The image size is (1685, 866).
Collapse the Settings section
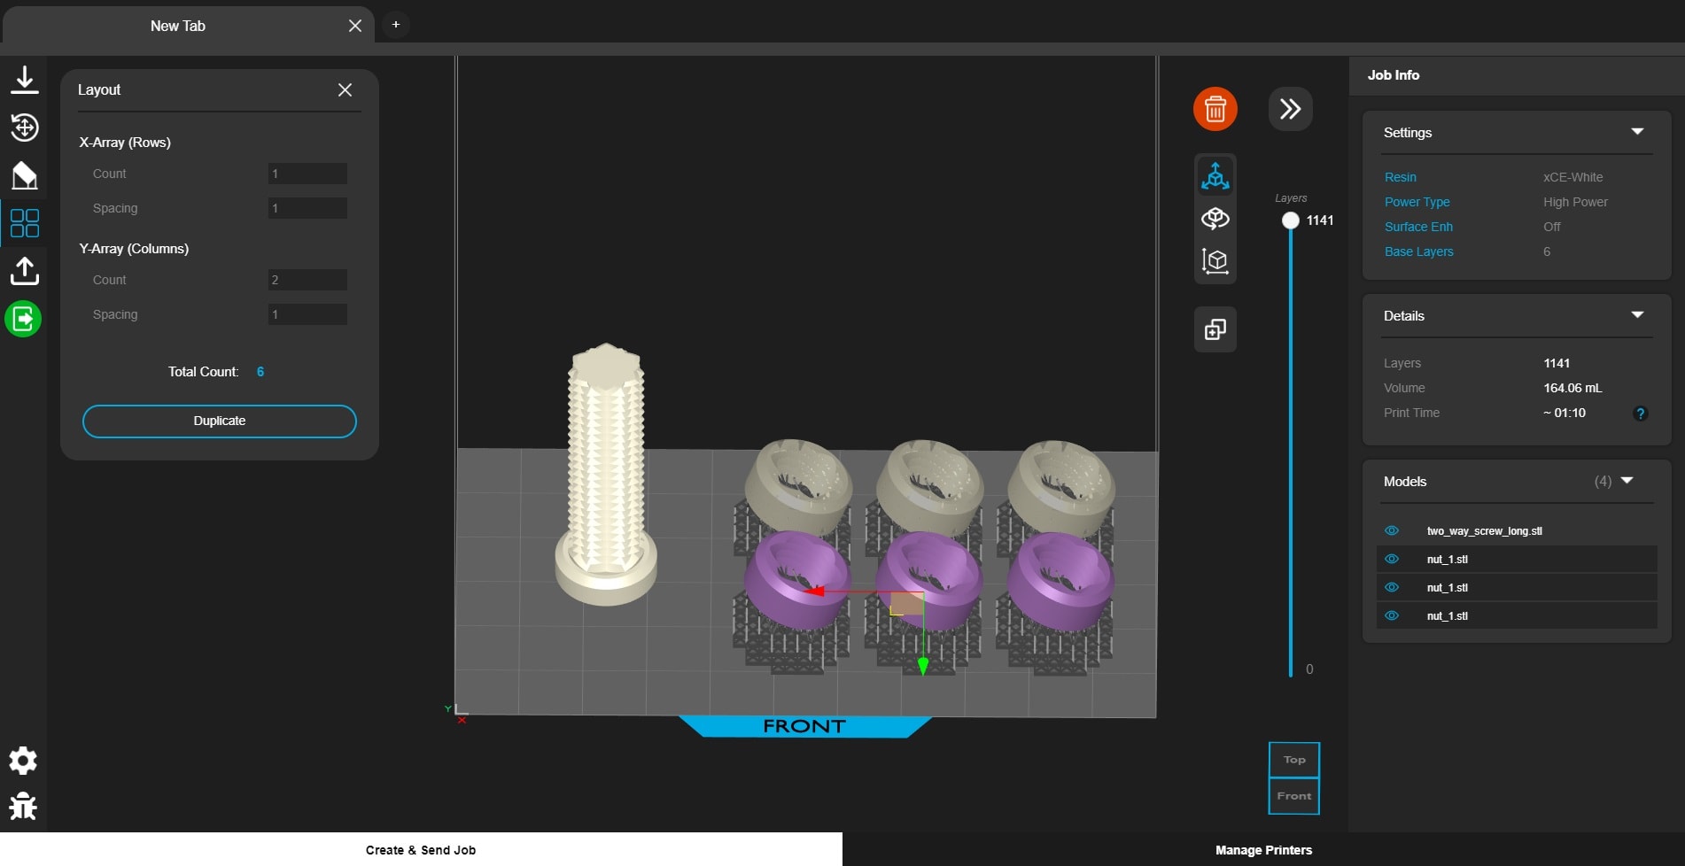coord(1637,132)
